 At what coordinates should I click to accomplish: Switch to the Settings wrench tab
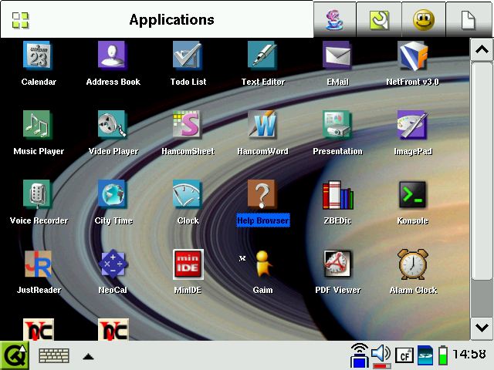click(x=379, y=19)
